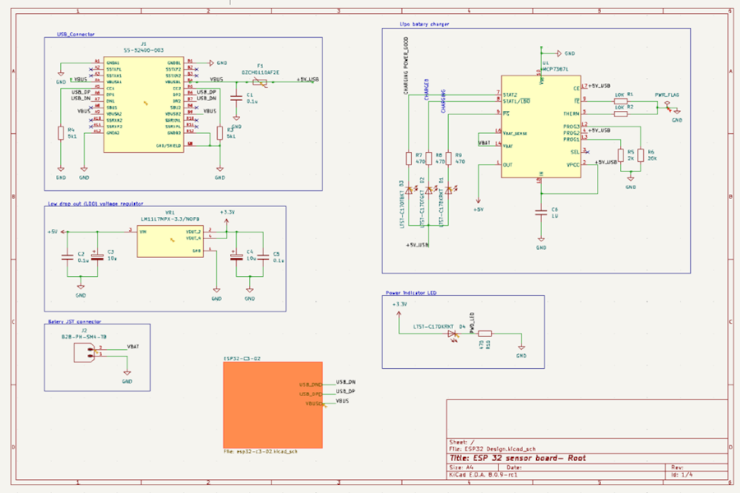The width and height of the screenshot is (740, 493).
Task: Select the title block Title text
Action: click(x=517, y=458)
